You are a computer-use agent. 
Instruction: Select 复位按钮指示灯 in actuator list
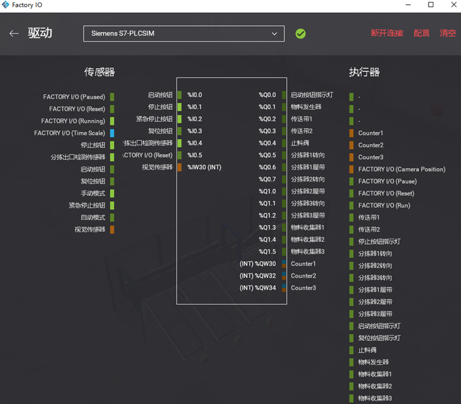379,338
